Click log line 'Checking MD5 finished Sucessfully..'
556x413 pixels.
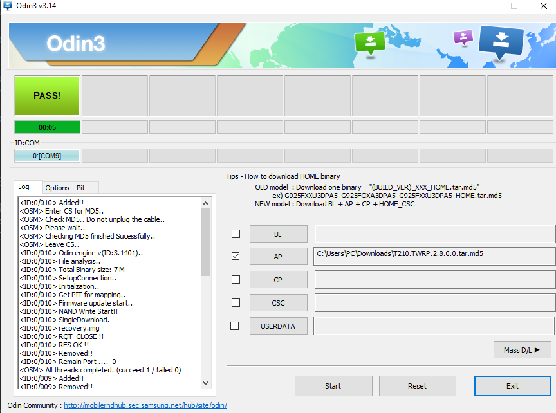[88, 237]
